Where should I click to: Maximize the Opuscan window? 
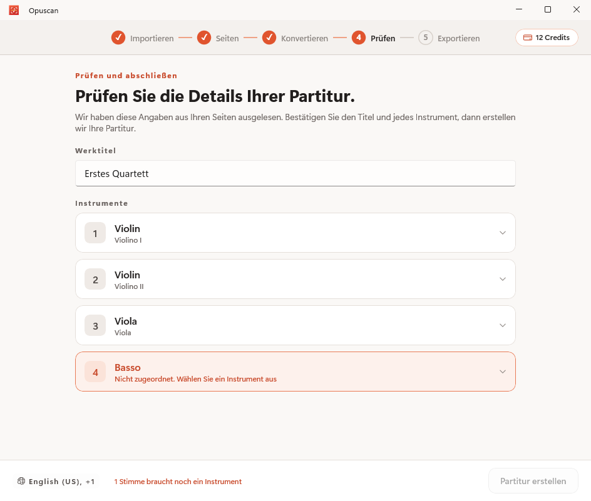[548, 9]
